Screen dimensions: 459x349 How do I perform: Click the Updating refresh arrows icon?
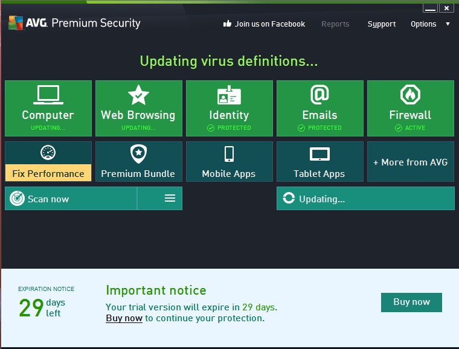click(289, 198)
